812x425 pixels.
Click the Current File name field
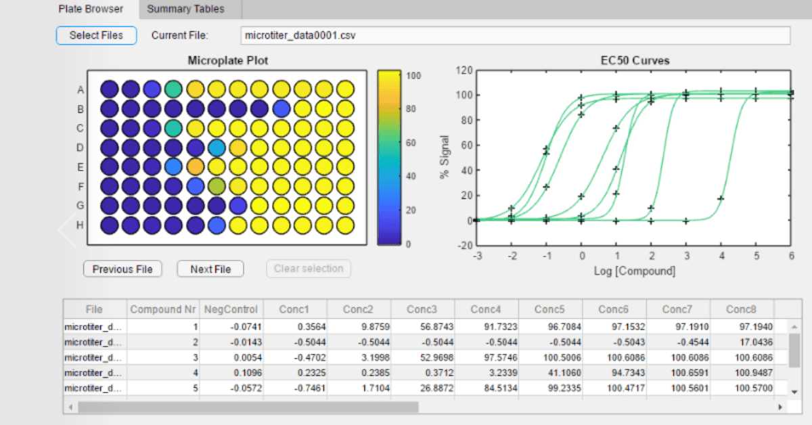coord(515,35)
